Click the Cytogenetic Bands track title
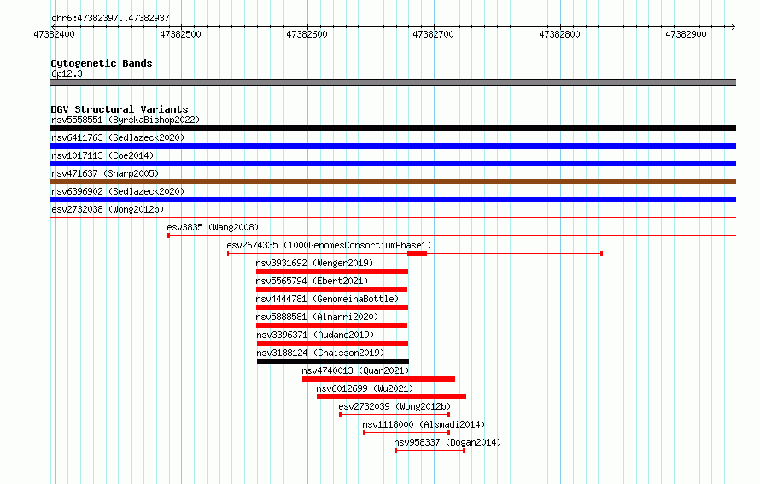The image size is (760, 484). (102, 63)
